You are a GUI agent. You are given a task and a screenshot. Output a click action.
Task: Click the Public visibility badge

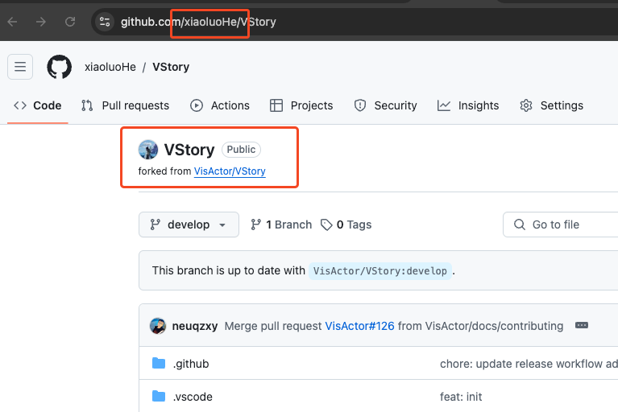coord(241,150)
